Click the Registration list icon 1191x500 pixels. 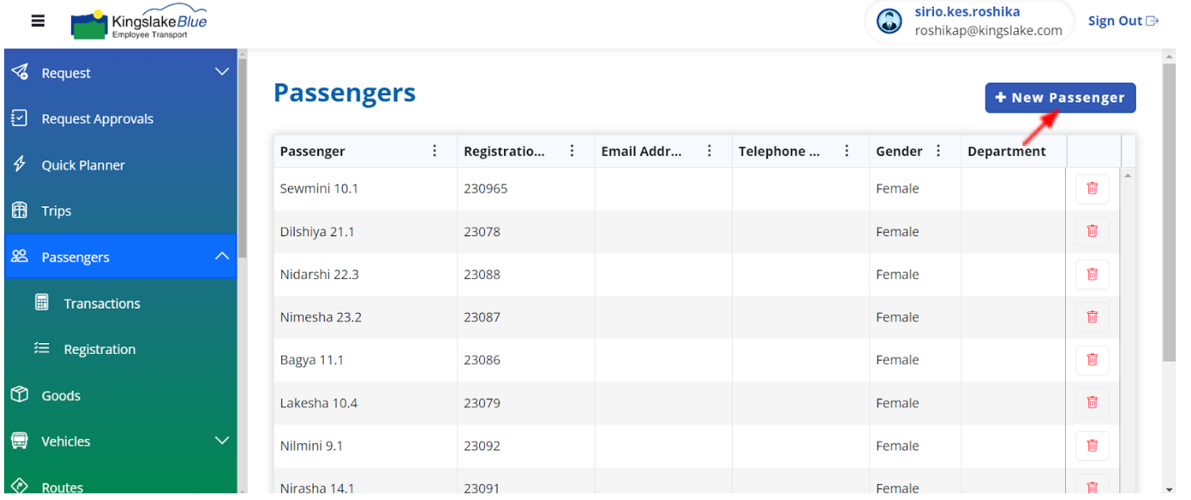[x=42, y=349]
